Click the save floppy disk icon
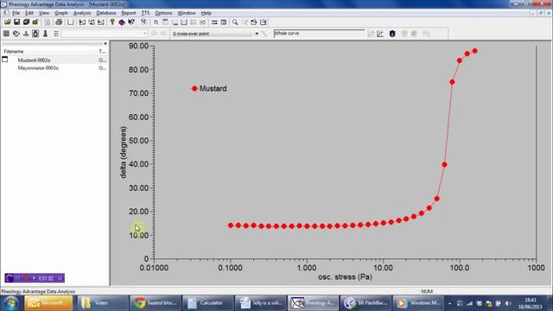 [x=16, y=22]
